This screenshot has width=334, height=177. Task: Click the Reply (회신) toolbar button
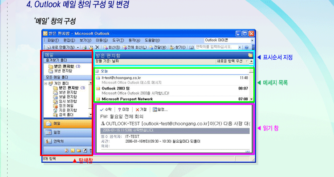tap(112, 47)
